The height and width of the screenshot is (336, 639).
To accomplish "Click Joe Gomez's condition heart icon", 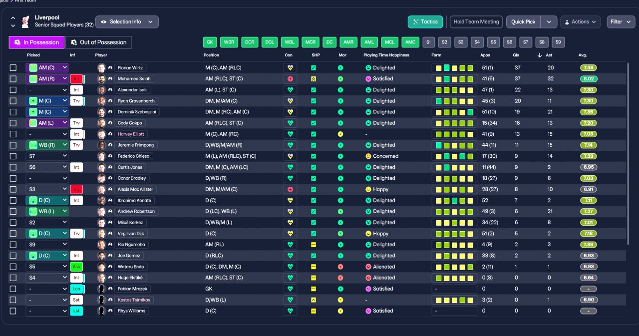I will (x=290, y=256).
